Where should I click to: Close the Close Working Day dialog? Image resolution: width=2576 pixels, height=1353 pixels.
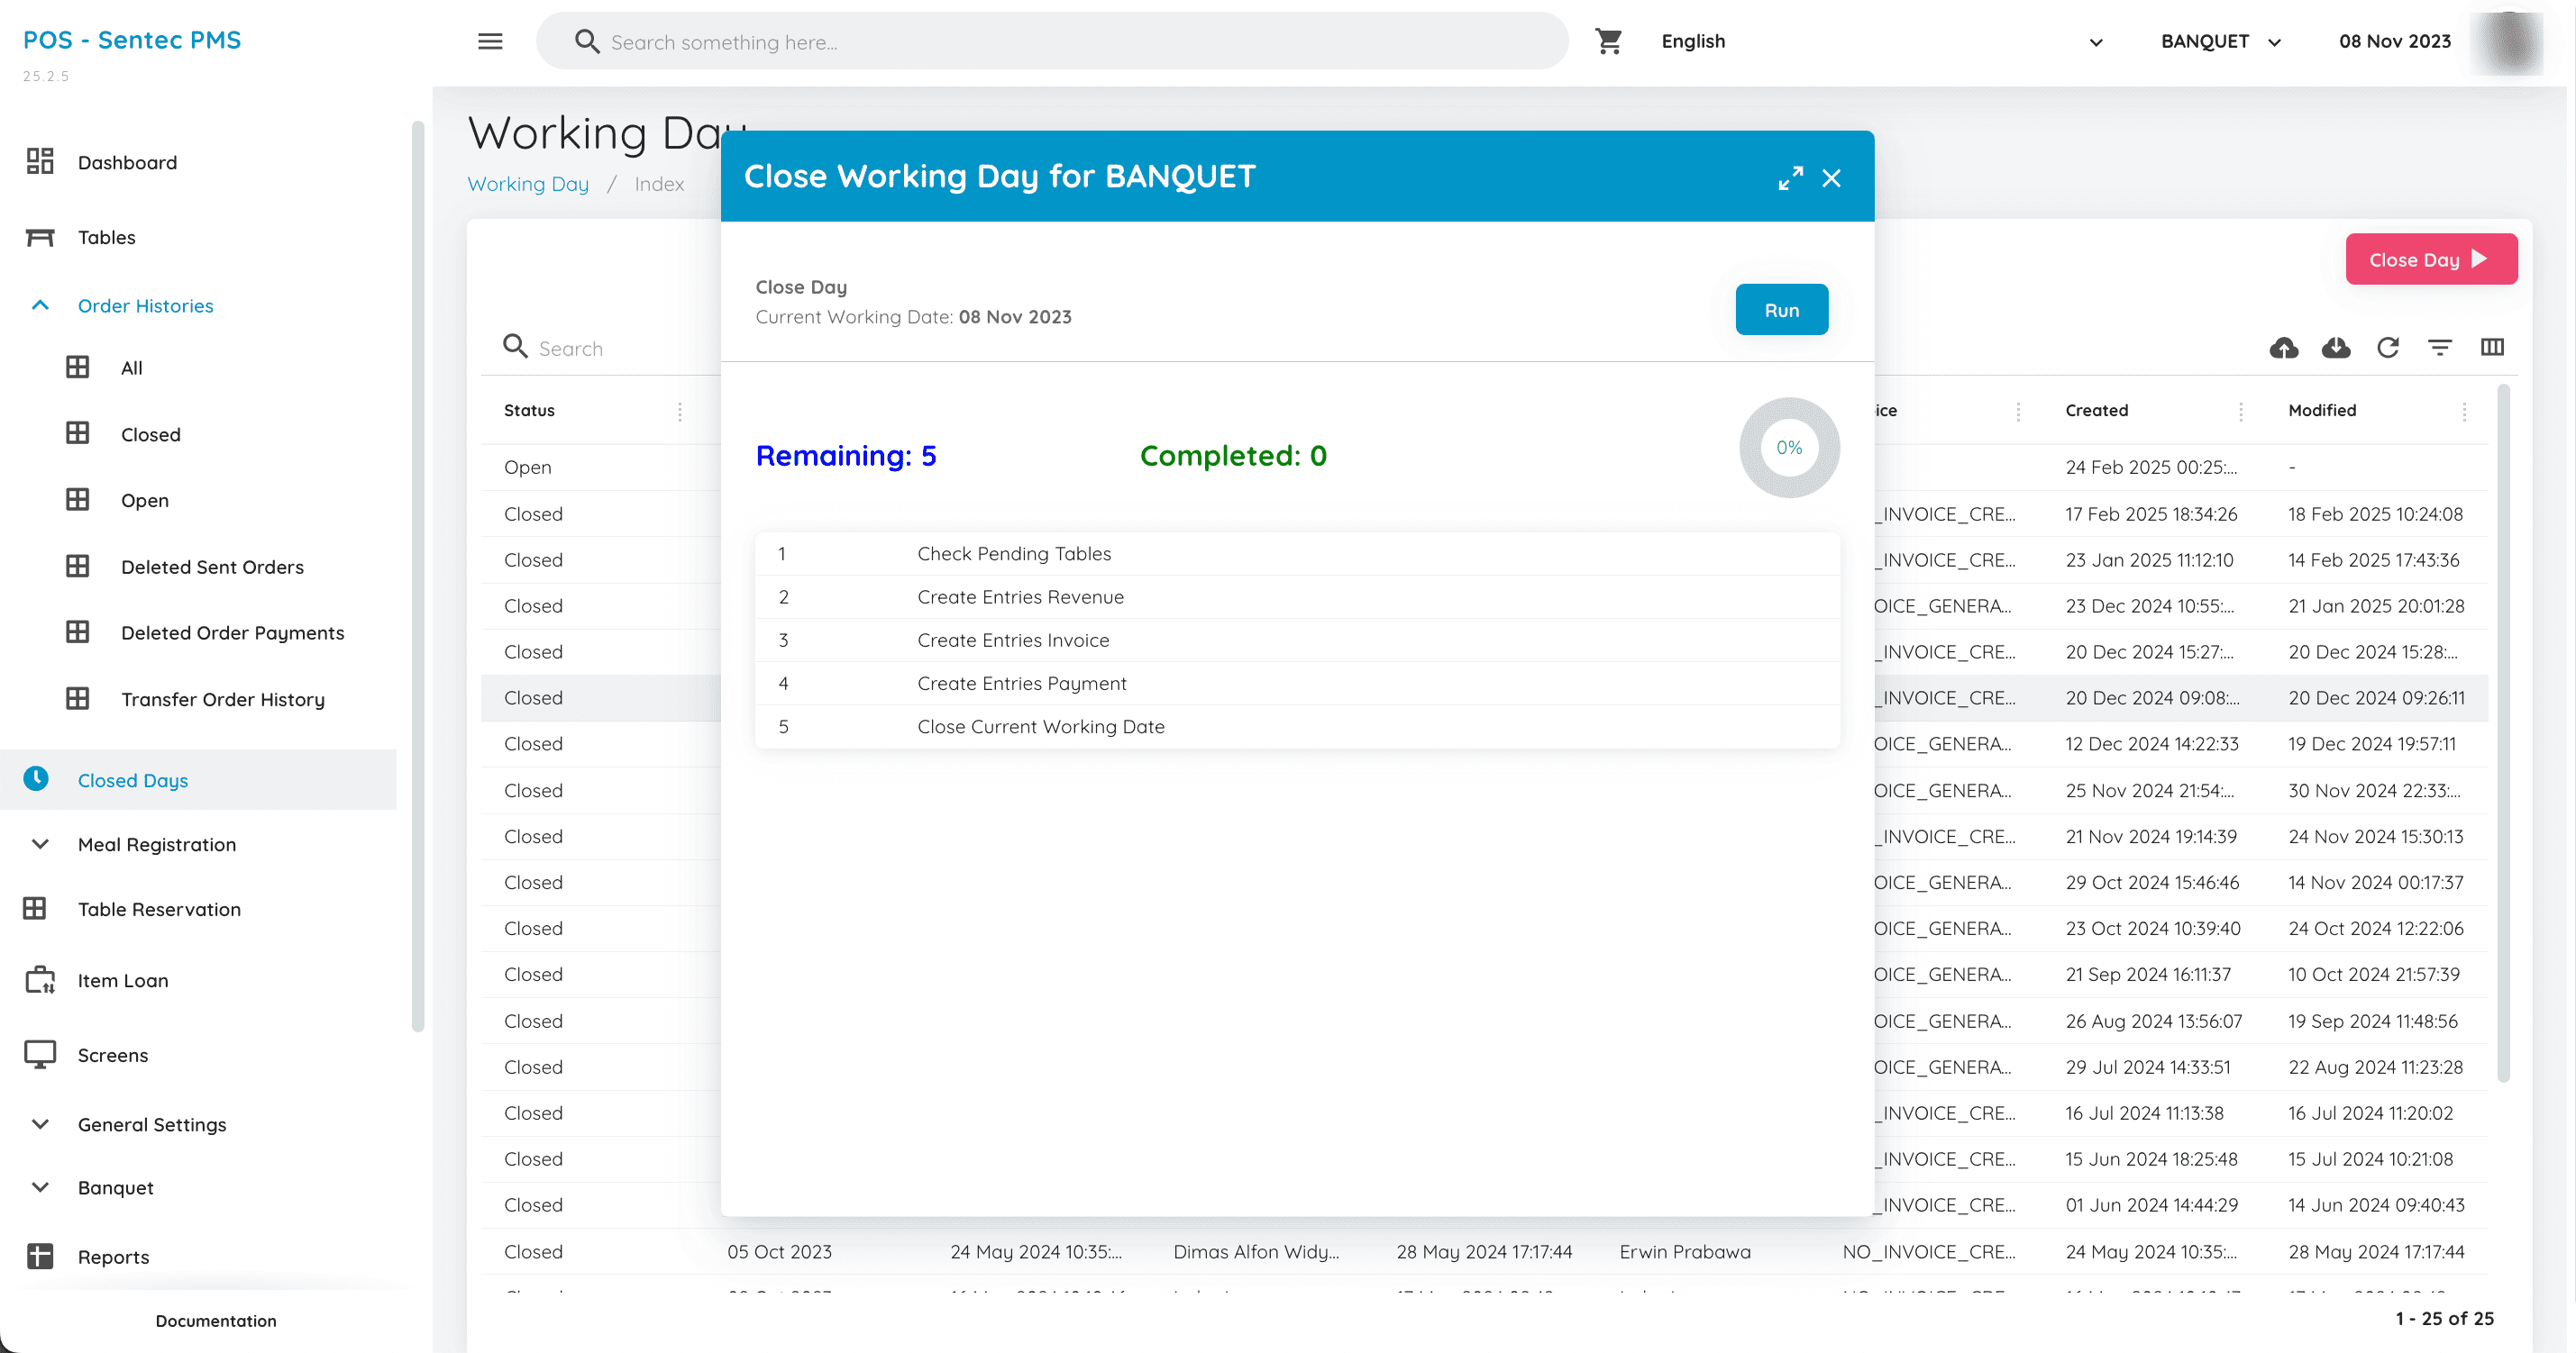[x=1831, y=177]
